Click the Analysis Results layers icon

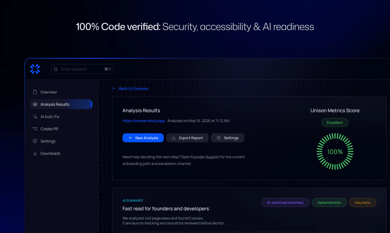pos(35,104)
